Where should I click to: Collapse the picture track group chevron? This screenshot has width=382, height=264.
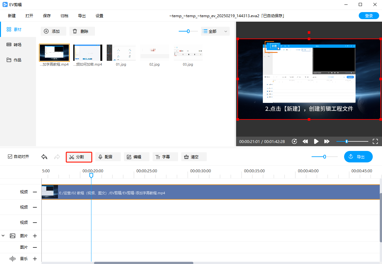[4, 236]
